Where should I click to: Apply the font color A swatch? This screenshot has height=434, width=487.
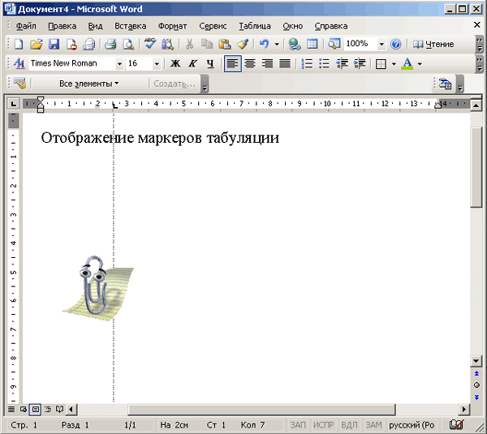coord(407,64)
